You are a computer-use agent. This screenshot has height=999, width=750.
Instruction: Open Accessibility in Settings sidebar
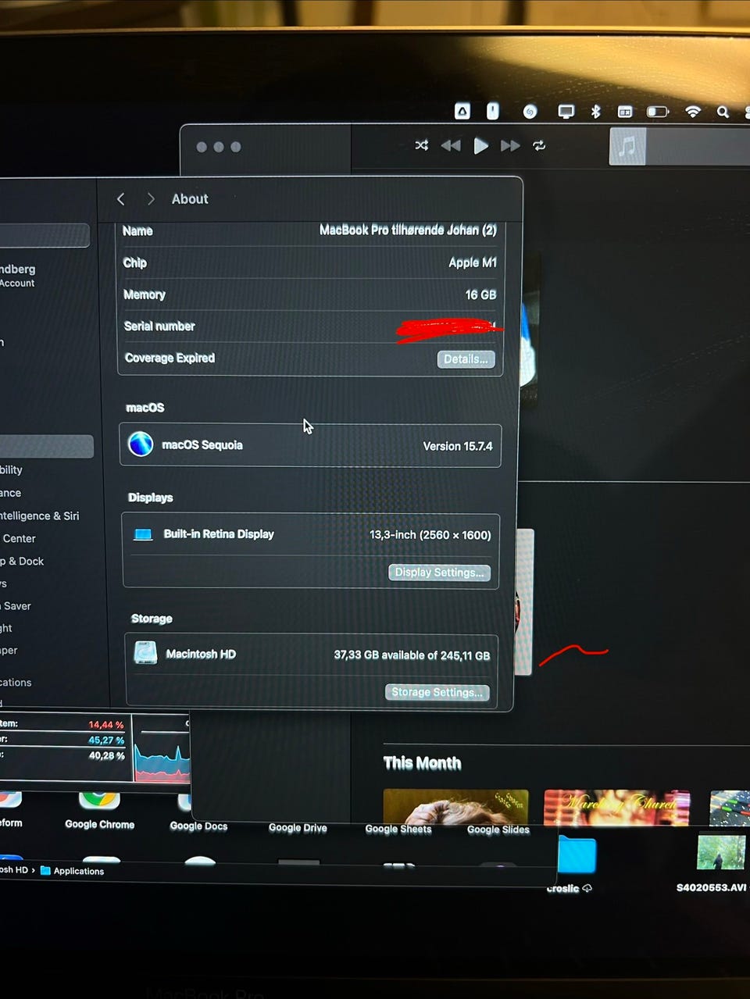tap(12, 470)
